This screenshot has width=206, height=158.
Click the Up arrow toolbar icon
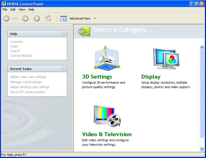coord(37,18)
